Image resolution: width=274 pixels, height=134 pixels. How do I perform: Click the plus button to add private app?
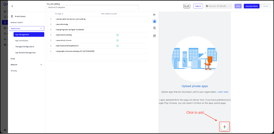224,127
